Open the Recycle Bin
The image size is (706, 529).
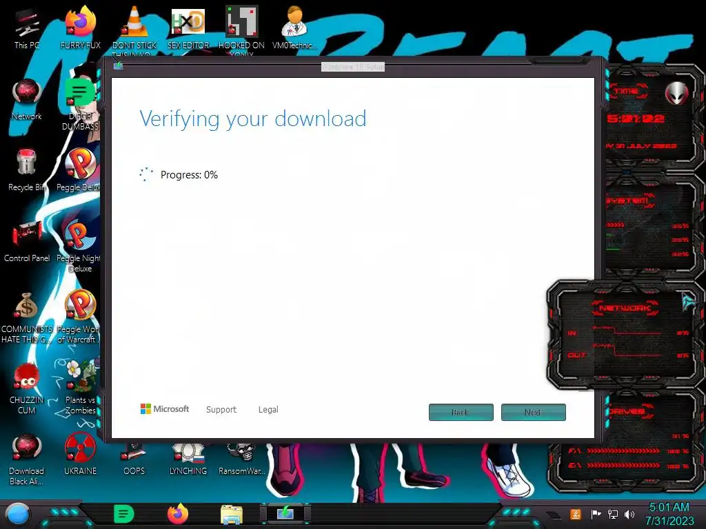click(27, 171)
